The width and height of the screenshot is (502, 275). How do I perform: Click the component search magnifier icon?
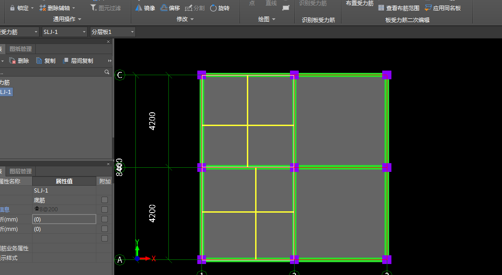(107, 72)
